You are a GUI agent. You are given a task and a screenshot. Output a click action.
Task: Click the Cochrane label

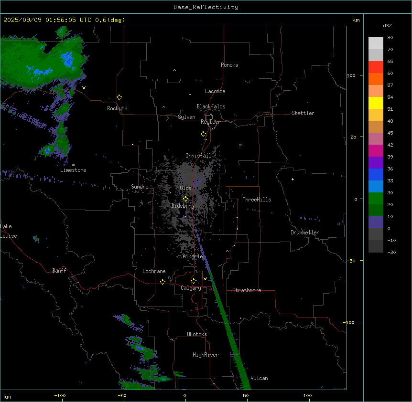tap(154, 271)
